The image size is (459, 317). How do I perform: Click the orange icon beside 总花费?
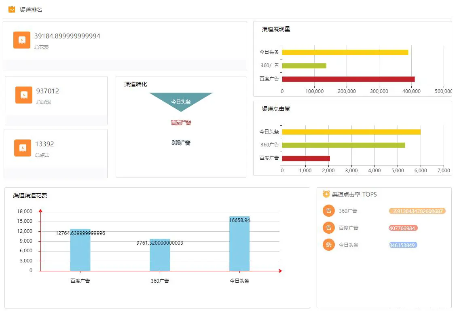coord(22,40)
